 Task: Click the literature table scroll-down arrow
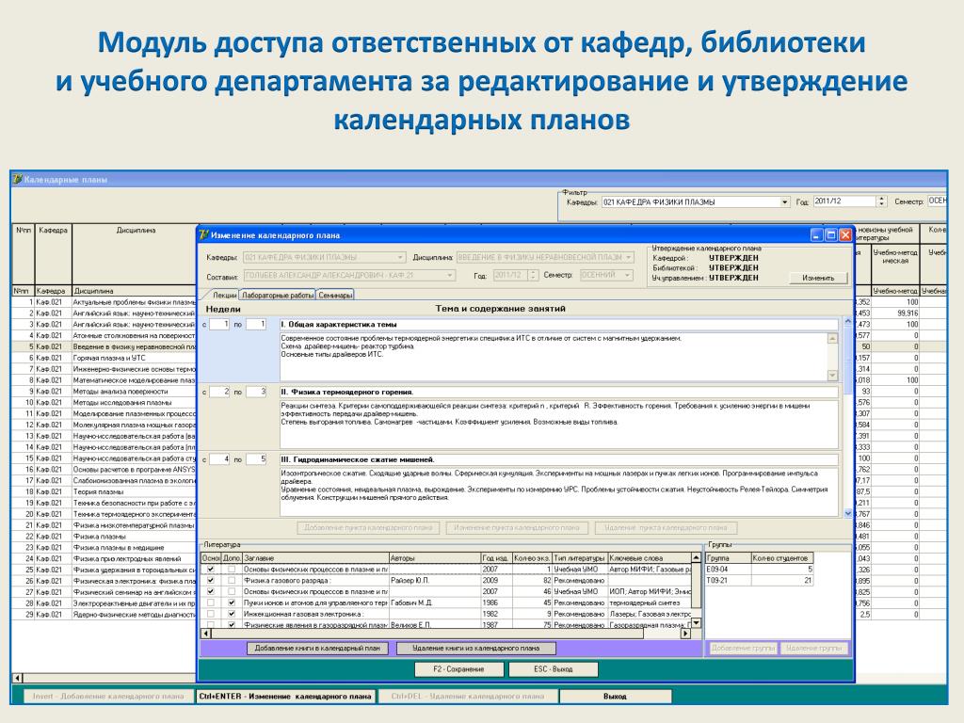pyautogui.click(x=696, y=623)
